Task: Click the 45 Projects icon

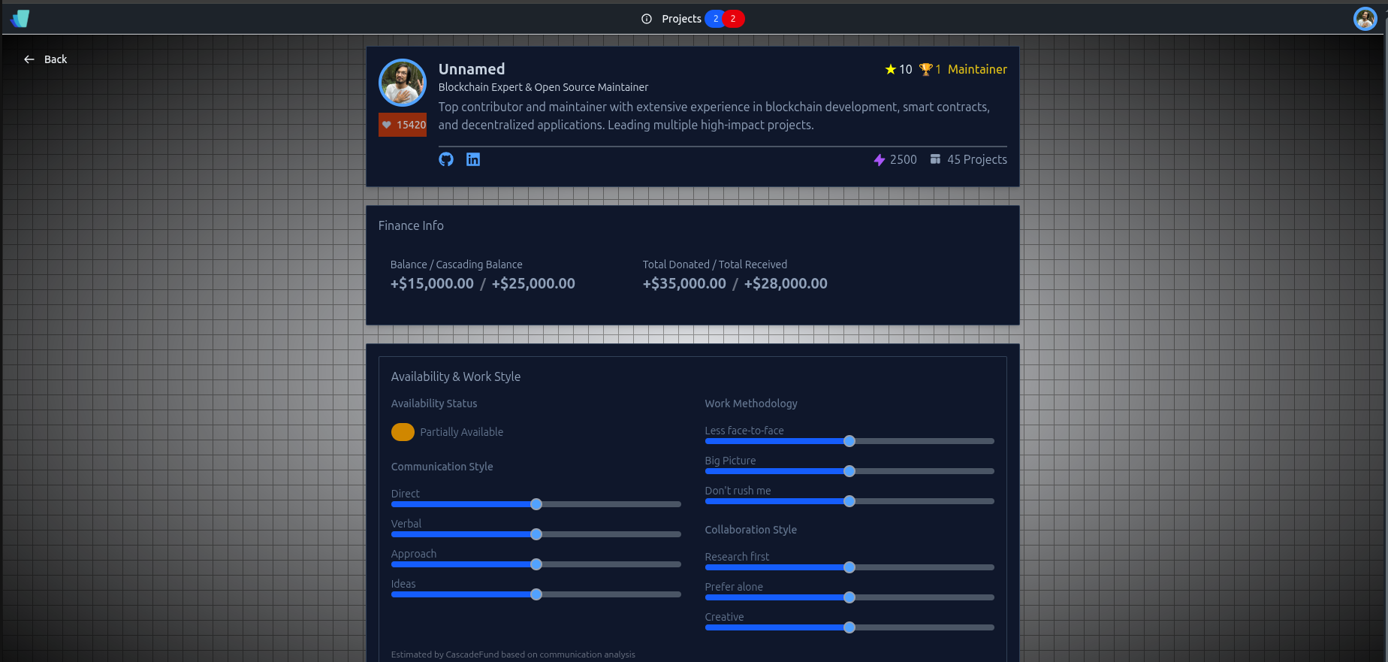Action: 935,159
